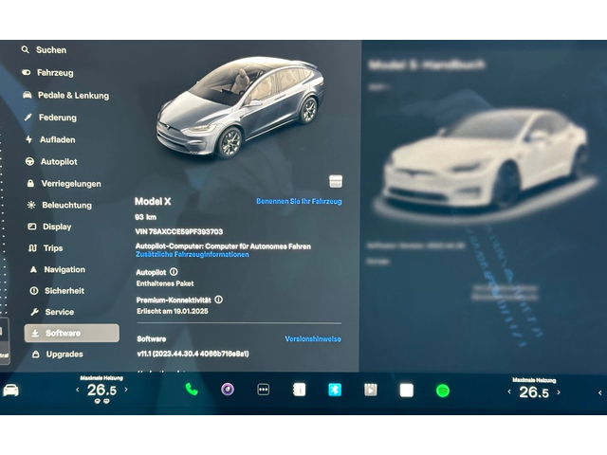Click passenger temperature 26.5 display
The height and width of the screenshot is (455, 607).
click(534, 392)
